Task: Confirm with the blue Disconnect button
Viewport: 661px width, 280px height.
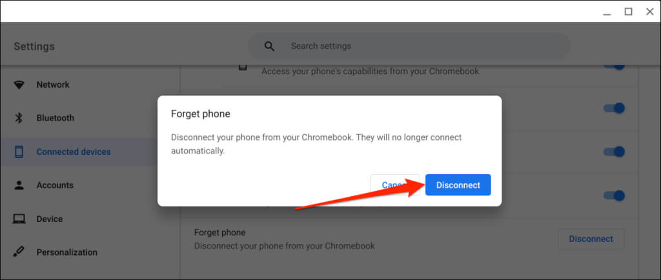Action: click(458, 185)
